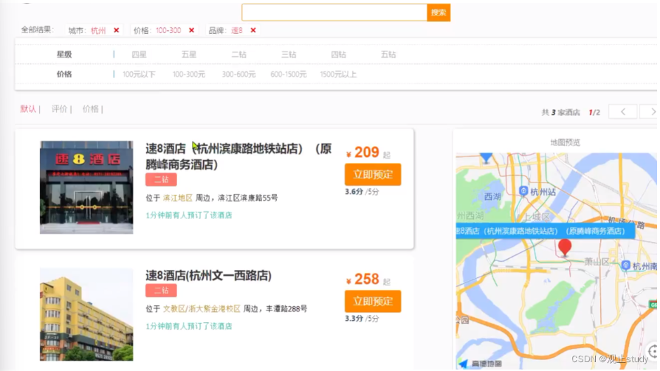Click the blue triangle marker on map

coord(487,158)
